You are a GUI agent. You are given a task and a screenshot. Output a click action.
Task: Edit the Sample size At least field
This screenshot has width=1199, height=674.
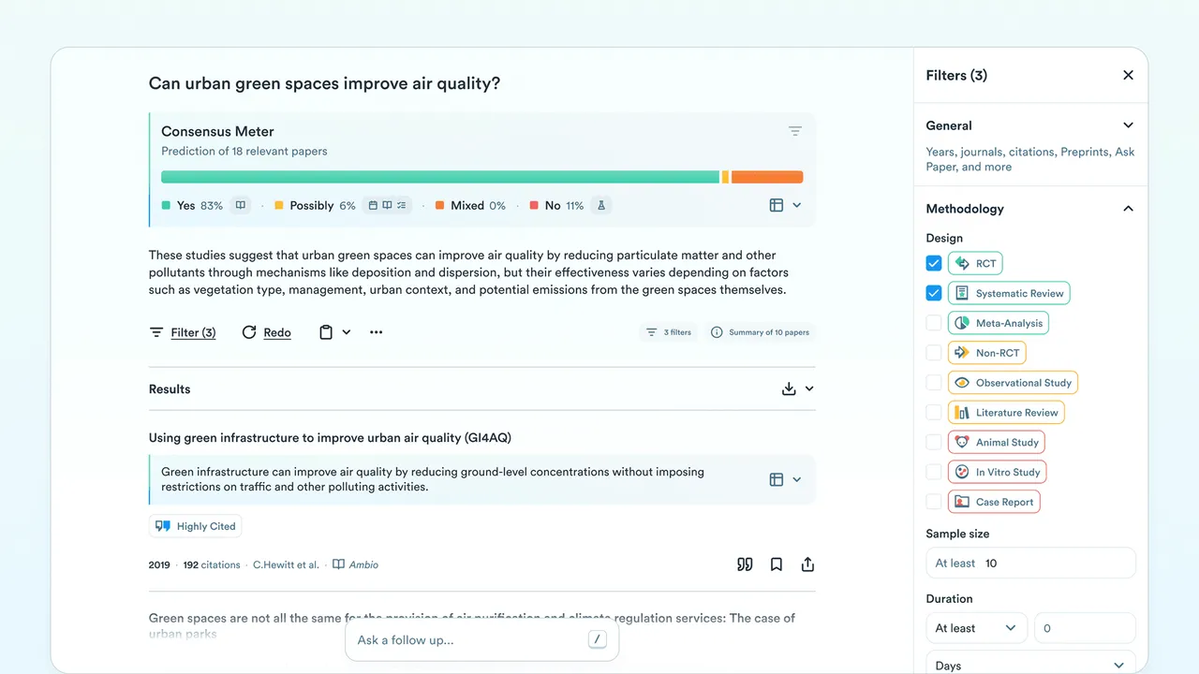pos(1030,564)
